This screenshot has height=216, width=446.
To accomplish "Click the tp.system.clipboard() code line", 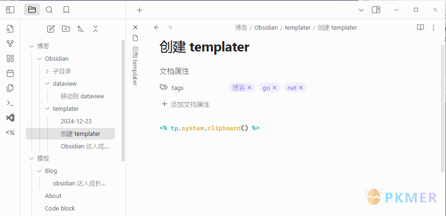I will point(210,128).
